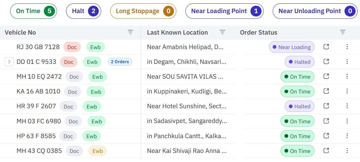Click location in Panchkula Cantt., Kalka
This screenshot has height=162, width=360.
pyautogui.click(x=186, y=136)
